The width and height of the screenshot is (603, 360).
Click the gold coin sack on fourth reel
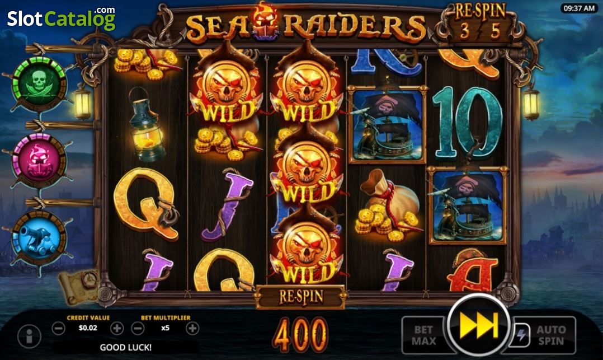[x=387, y=207]
